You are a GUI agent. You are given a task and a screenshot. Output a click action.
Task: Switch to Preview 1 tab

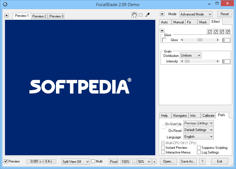click(22, 16)
